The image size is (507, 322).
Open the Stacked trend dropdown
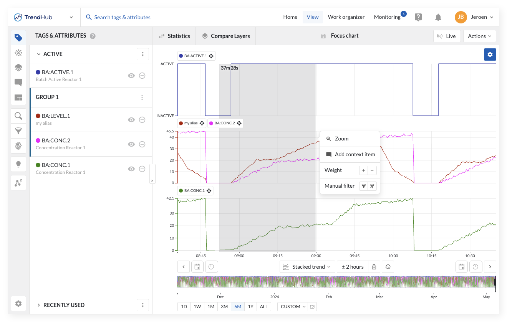pyautogui.click(x=307, y=267)
